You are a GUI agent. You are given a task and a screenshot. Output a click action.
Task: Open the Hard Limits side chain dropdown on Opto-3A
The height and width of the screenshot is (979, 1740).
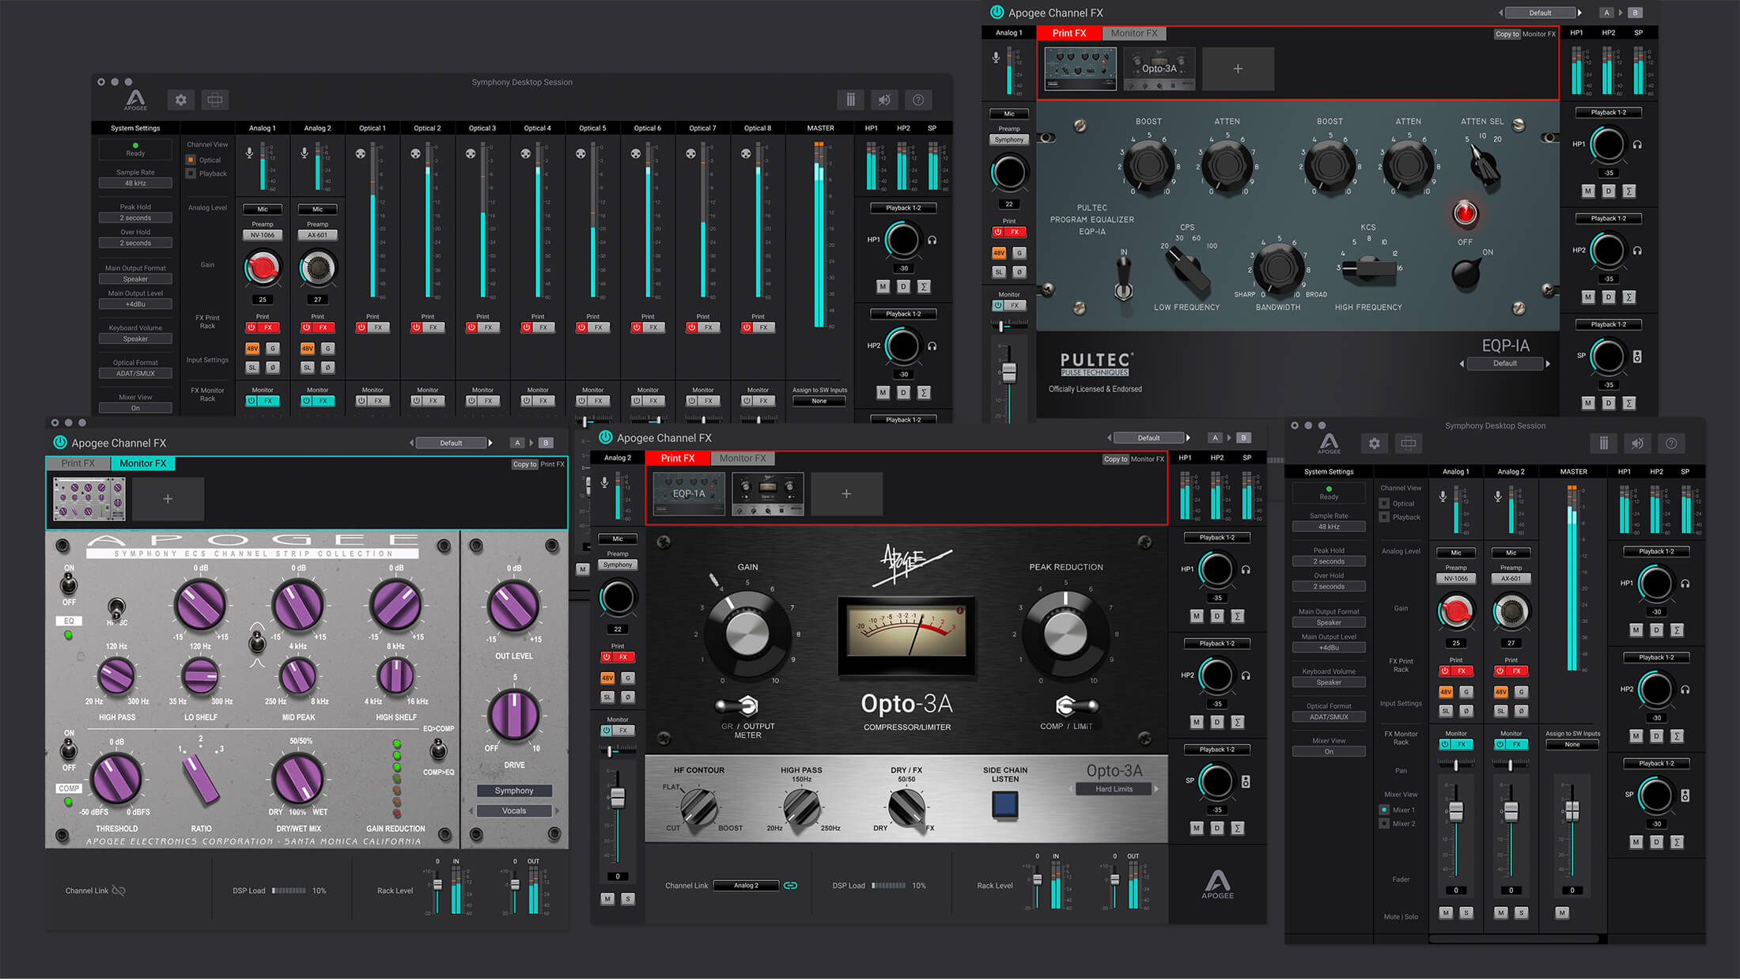(1114, 788)
